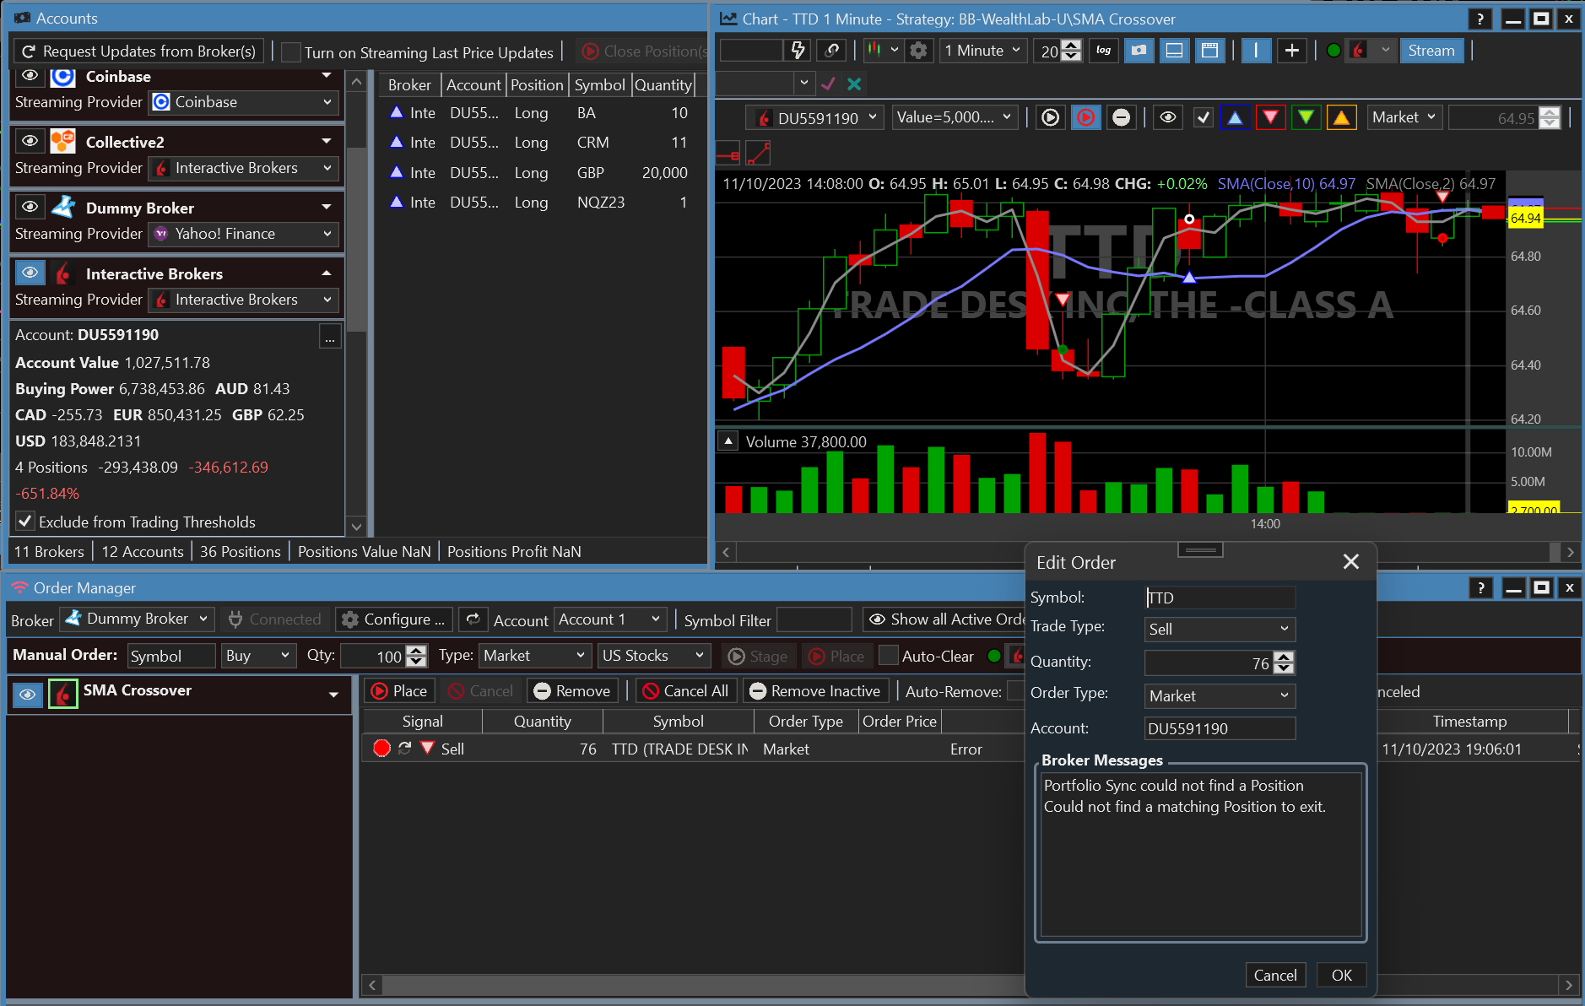Click the red circle status icon on Sell order row
Screen dimensions: 1585x1006
[381, 748]
